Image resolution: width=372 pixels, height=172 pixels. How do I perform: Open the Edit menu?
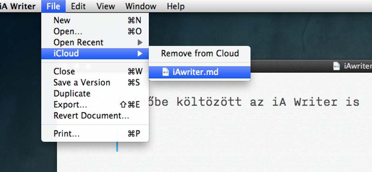click(x=78, y=6)
